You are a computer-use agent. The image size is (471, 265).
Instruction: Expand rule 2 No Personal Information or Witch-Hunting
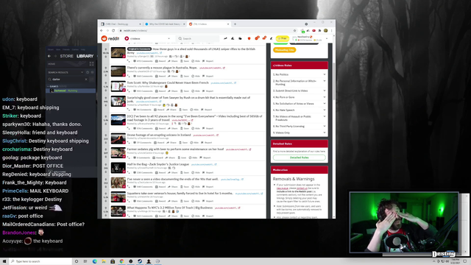300,82
